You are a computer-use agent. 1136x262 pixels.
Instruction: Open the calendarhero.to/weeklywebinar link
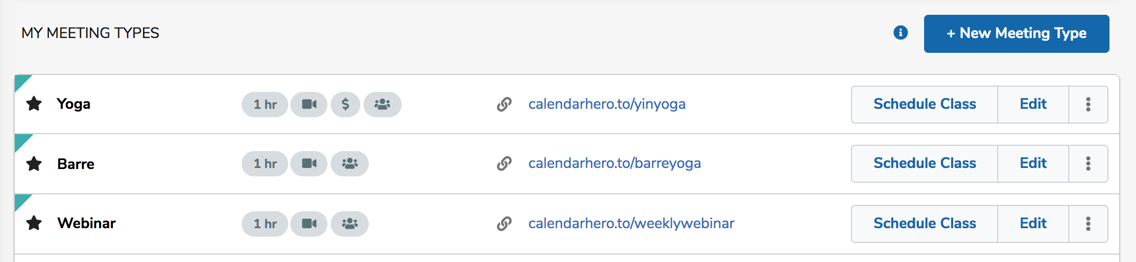coord(631,223)
